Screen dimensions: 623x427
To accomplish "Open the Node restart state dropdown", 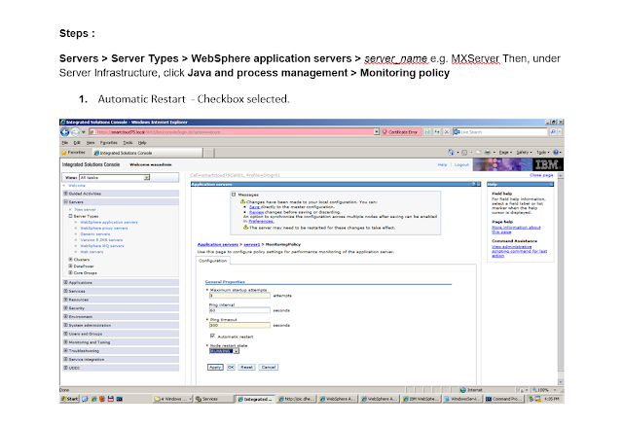I will (225, 351).
